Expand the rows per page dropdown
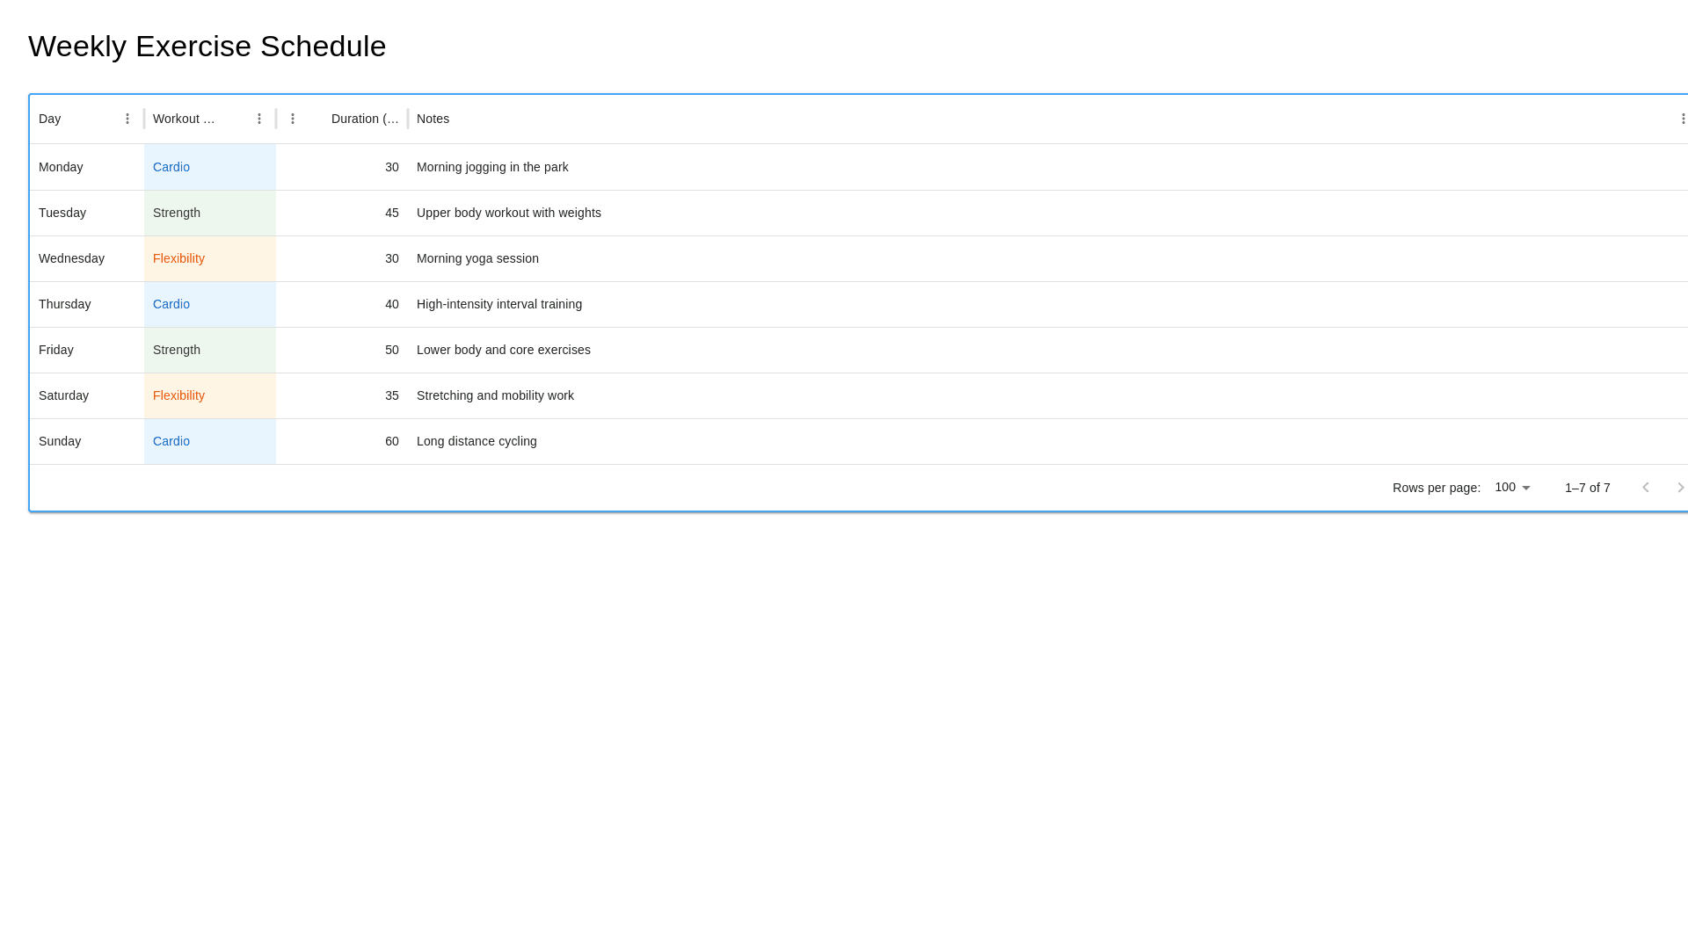Viewport: 1688px width, 949px height. 1512,488
